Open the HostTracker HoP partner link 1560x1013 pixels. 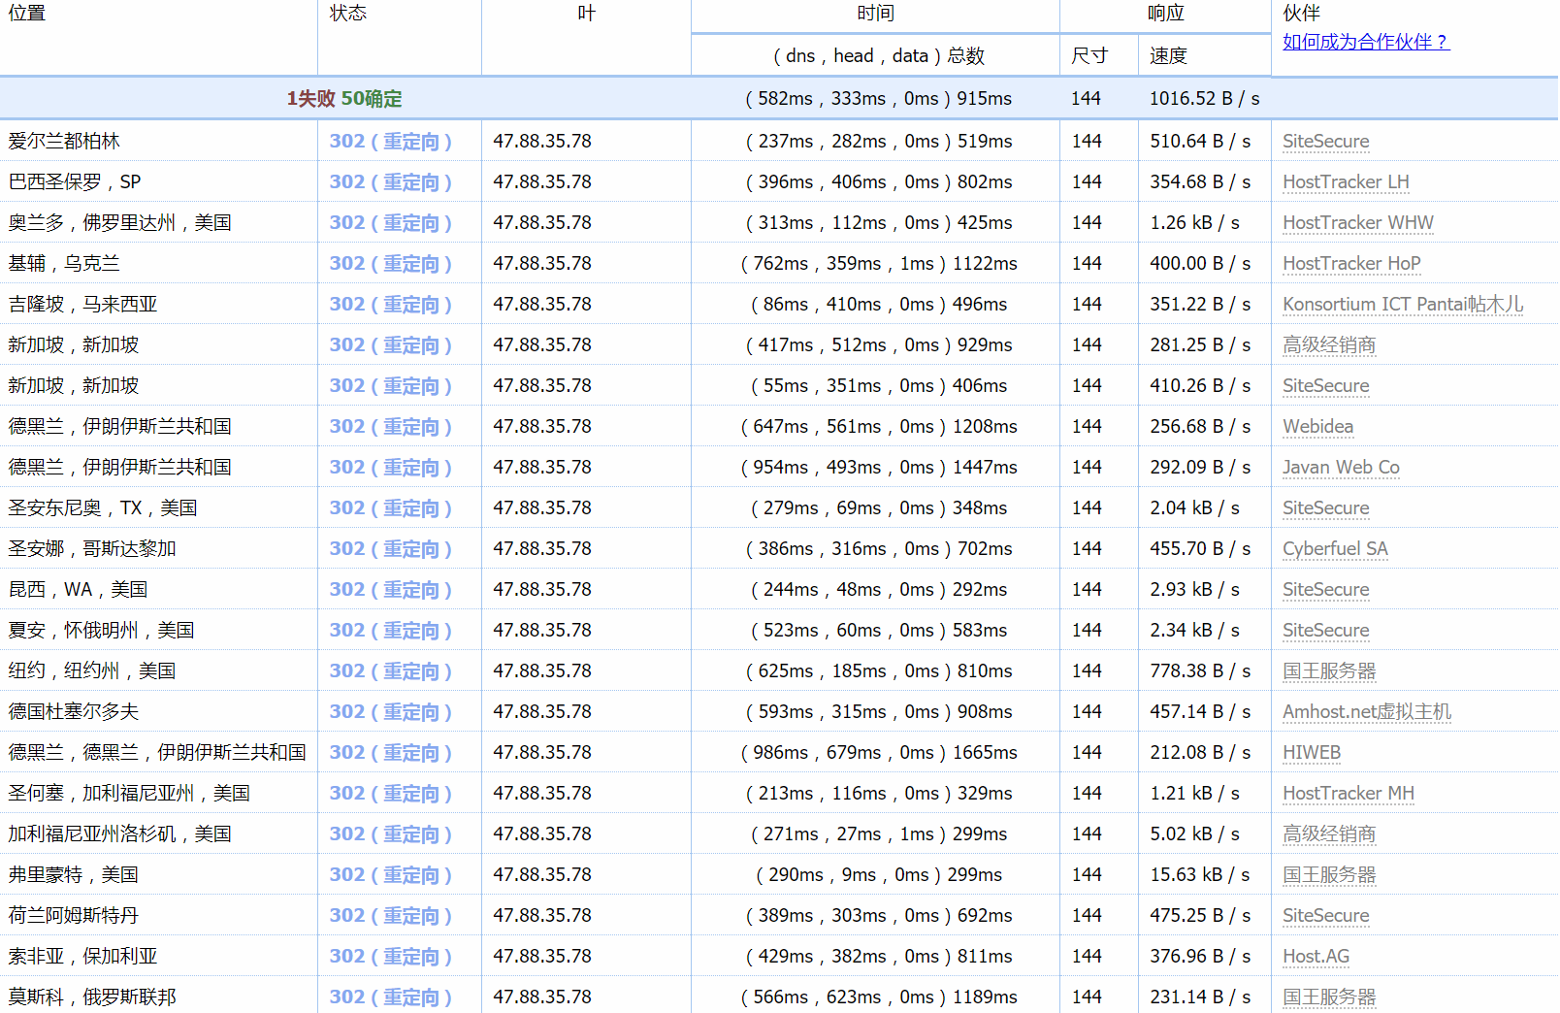(1350, 264)
